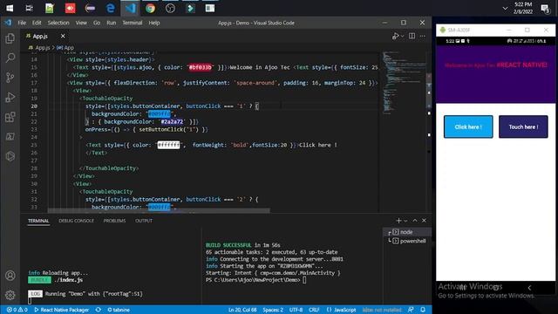Open the Terminal menu
This screenshot has height=314, width=558.
[x=133, y=23]
